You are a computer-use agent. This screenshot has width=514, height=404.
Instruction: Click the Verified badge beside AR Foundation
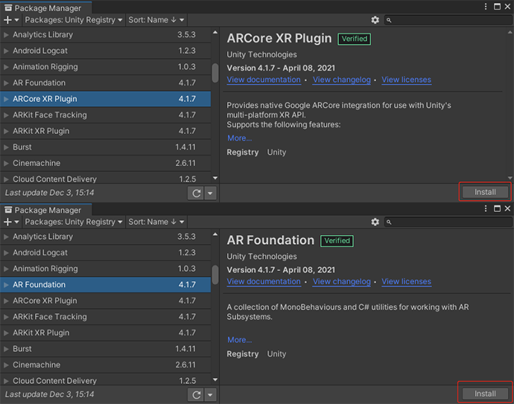[x=337, y=241]
